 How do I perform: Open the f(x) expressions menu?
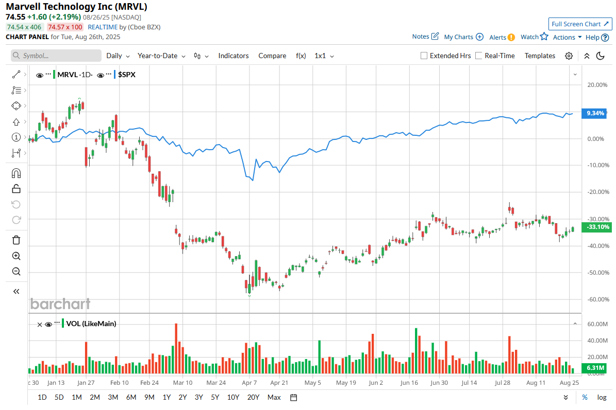[x=301, y=56]
